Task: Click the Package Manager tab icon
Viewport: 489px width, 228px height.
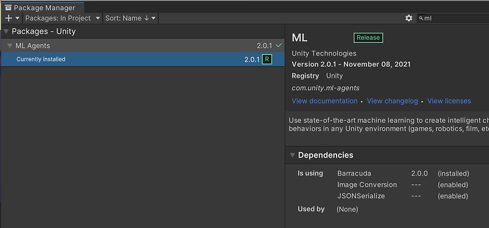Action: click(x=8, y=8)
